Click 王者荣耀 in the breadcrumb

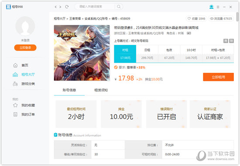(75, 19)
